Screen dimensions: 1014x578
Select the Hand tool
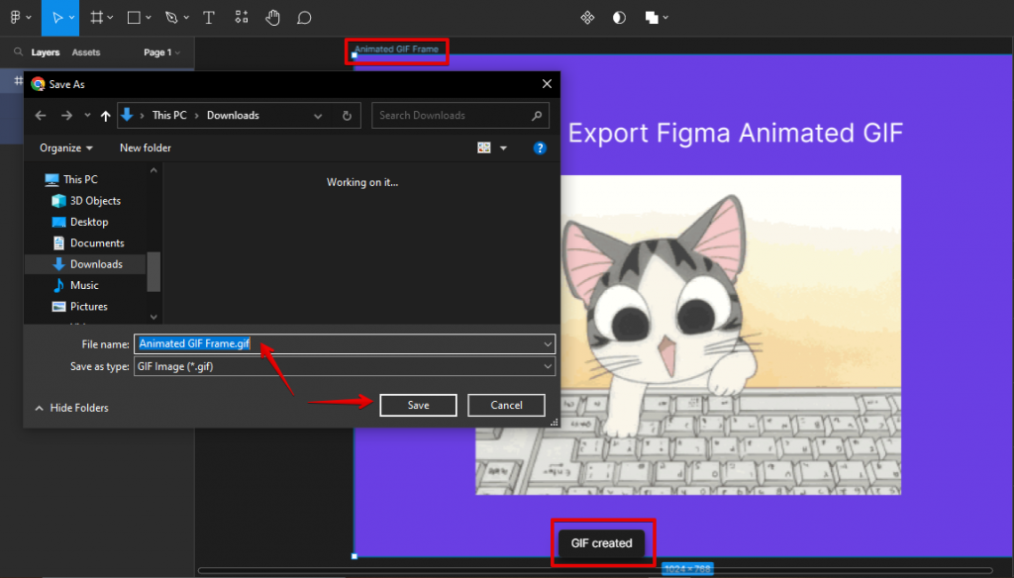tap(272, 18)
